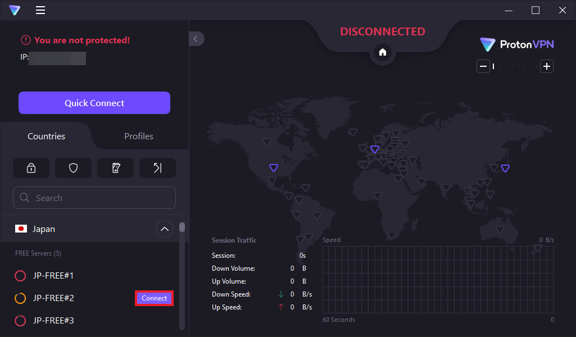
Task: Toggle the Secure Core lock icon
Action: click(31, 168)
